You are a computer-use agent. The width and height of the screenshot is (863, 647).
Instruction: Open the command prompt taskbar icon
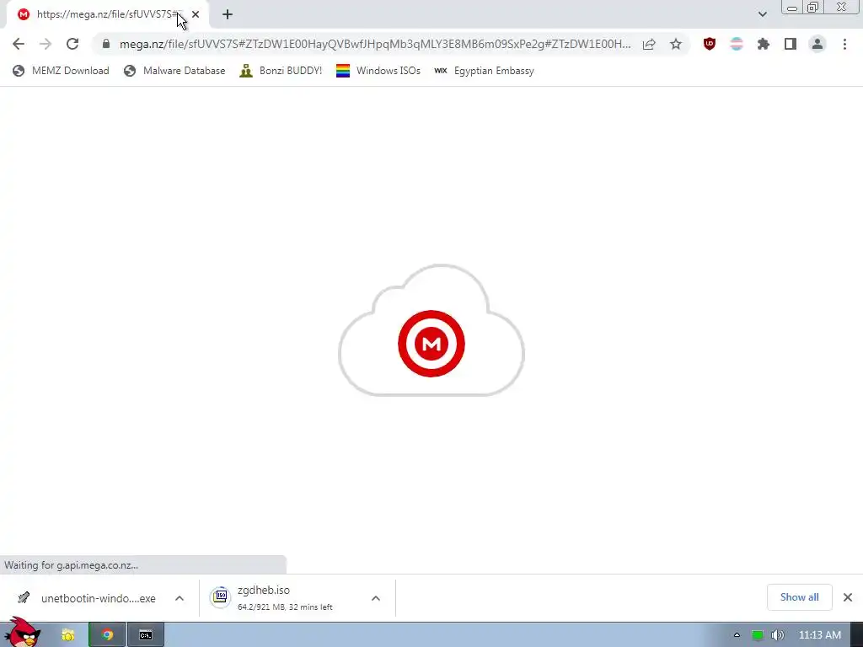145,635
